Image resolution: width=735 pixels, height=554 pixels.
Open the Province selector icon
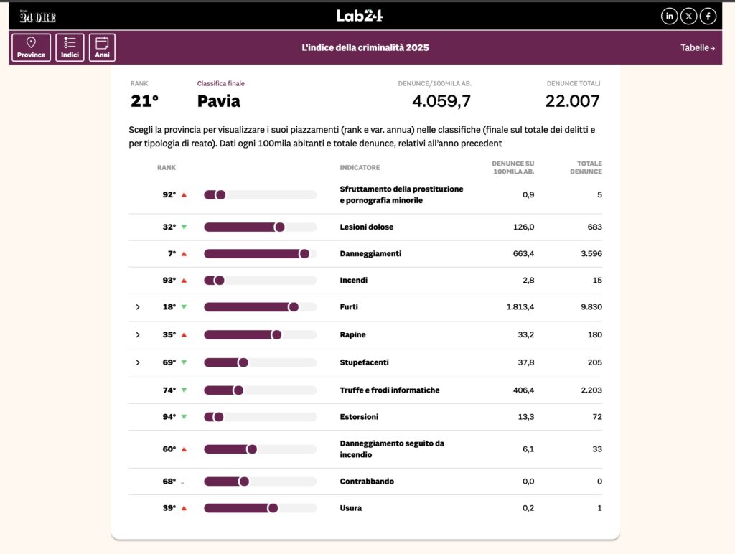tap(31, 47)
